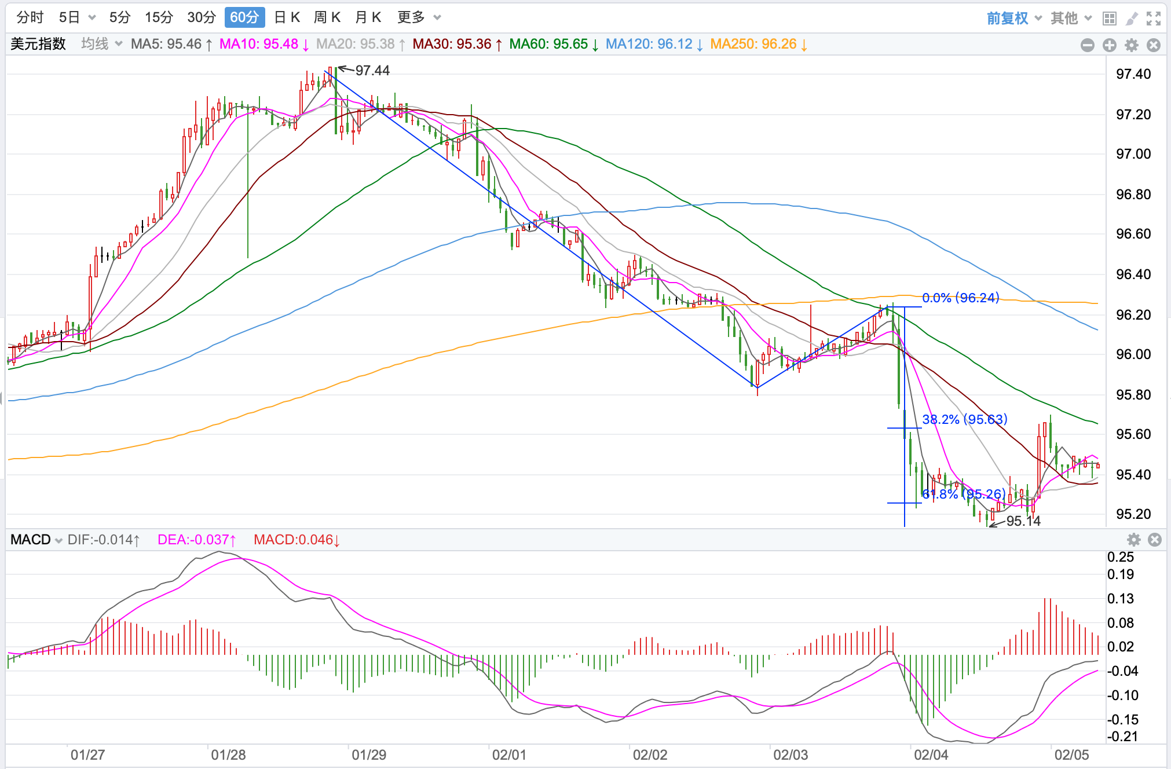Click the zoom out minus icon
The height and width of the screenshot is (769, 1171).
(x=1087, y=45)
